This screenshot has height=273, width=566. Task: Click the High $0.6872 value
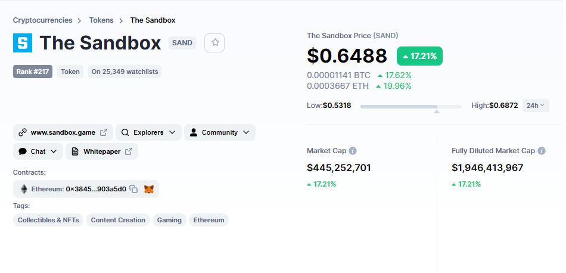click(503, 106)
